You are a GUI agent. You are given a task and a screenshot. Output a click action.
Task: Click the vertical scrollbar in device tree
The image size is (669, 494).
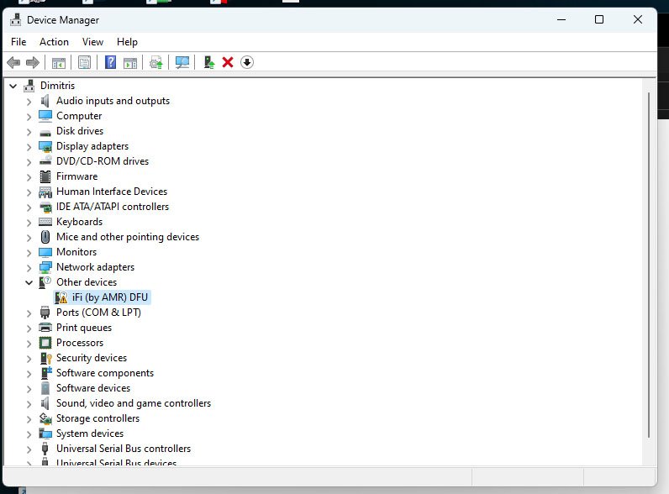click(x=649, y=265)
